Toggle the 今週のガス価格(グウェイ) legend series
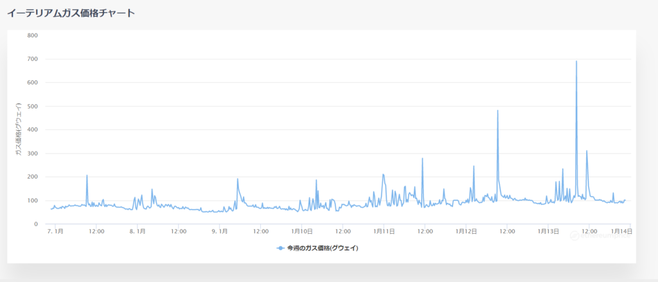Viewport: 658px width, 282px height. point(322,248)
